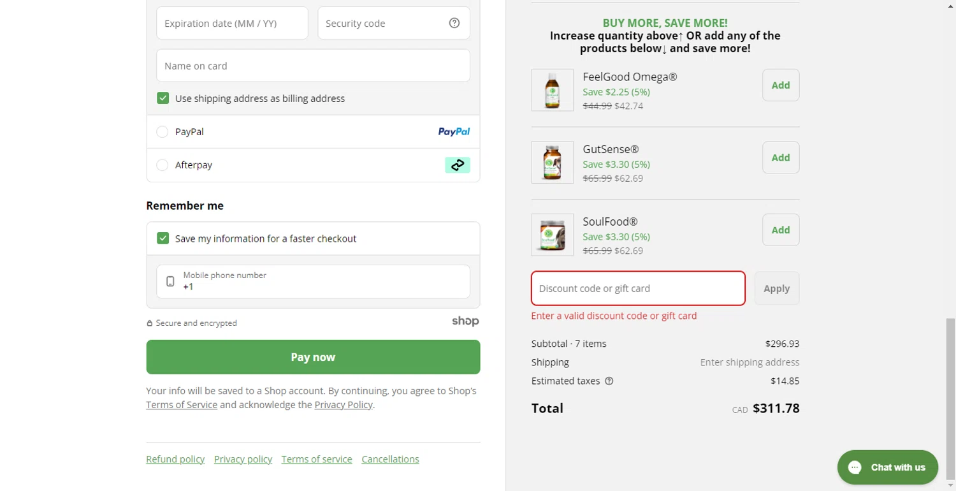Image resolution: width=956 pixels, height=491 pixels.
Task: Click the estimated taxes info icon
Action: coord(609,381)
